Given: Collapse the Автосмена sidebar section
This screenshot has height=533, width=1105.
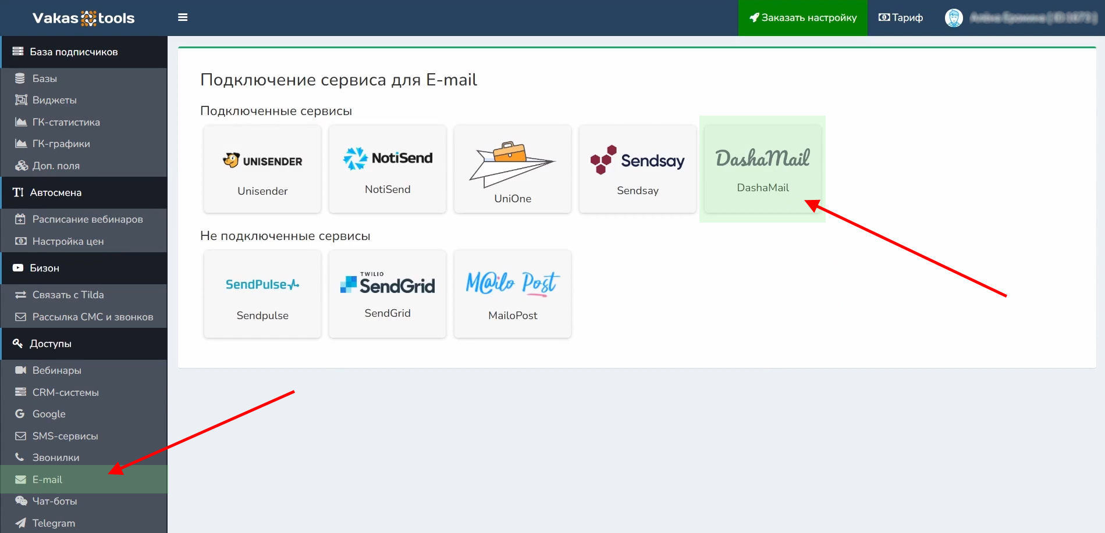Looking at the screenshot, I should coord(56,192).
